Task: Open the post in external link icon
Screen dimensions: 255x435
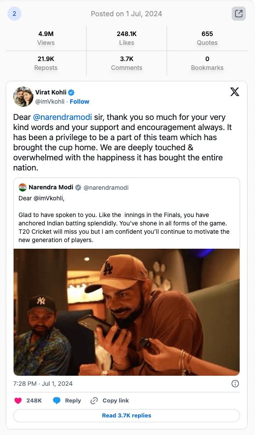Action: 239,14
